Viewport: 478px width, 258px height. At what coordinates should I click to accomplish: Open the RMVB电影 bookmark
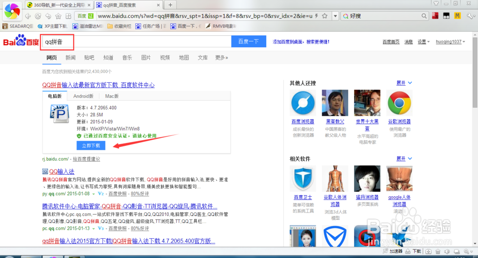click(x=221, y=26)
